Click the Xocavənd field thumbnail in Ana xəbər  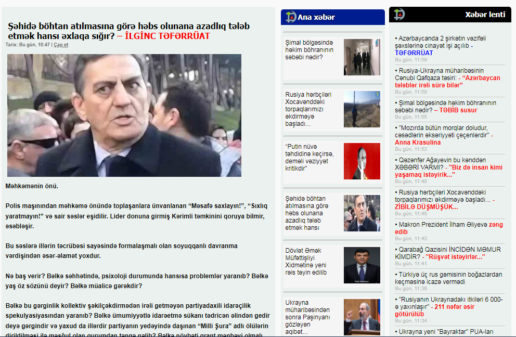pos(362,109)
